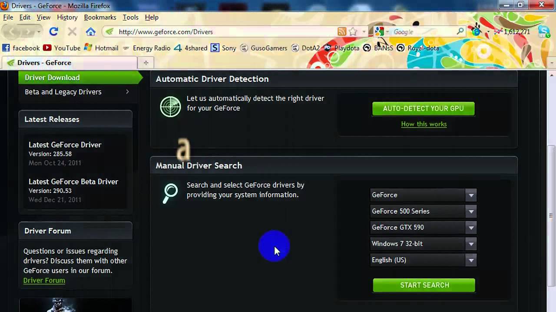Screen dimensions: 556x312
Task: Open the Google search engine selector
Action: pos(381,32)
